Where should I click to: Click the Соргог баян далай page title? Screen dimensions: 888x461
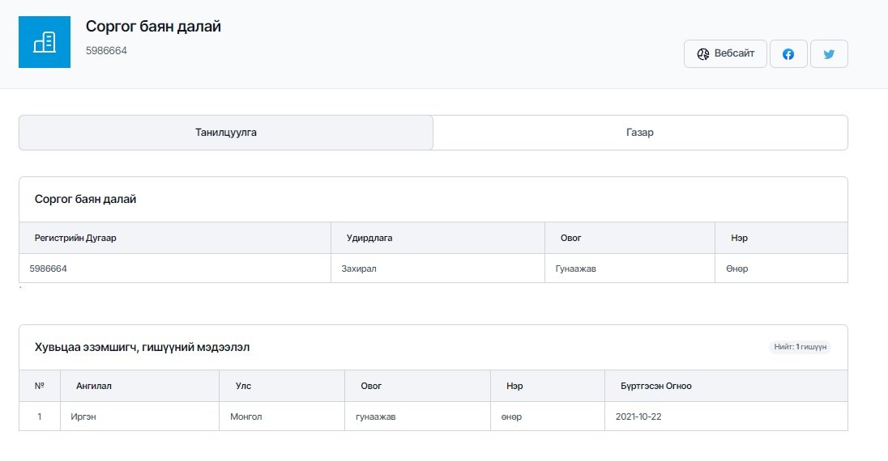click(x=153, y=27)
